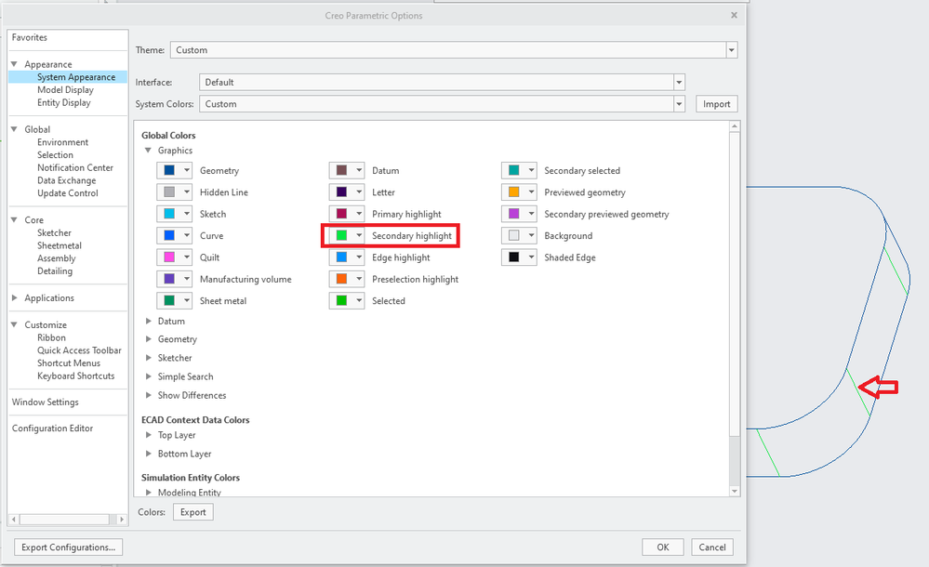Open the Quilt color swatch

(174, 257)
